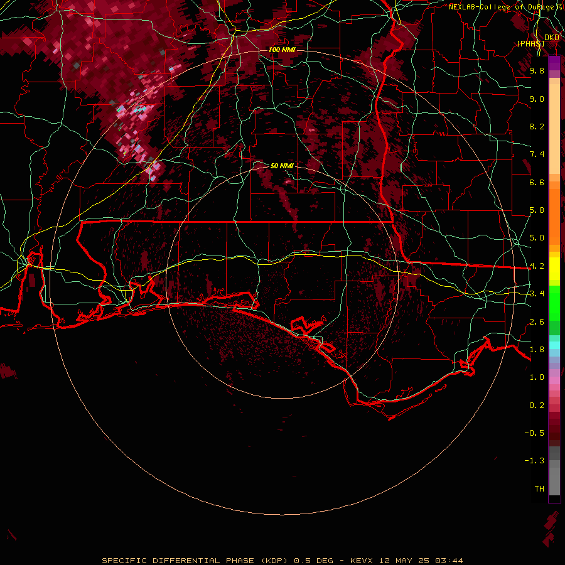565x565 pixels.
Task: Click the 9.0 value on the color scale
Action: tap(537, 99)
